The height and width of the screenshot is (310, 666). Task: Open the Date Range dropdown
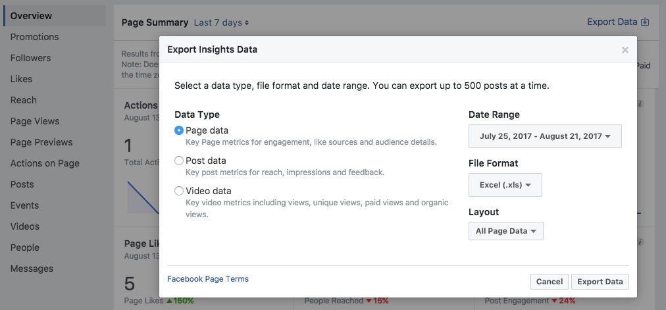point(545,136)
